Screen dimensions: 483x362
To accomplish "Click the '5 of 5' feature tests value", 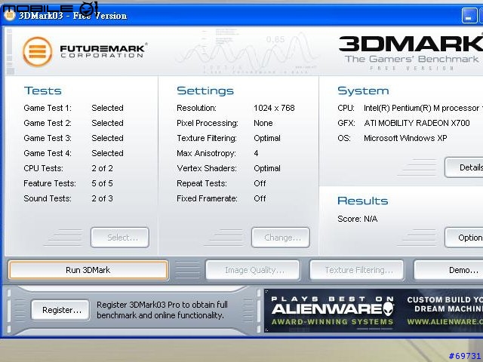I will click(103, 183).
